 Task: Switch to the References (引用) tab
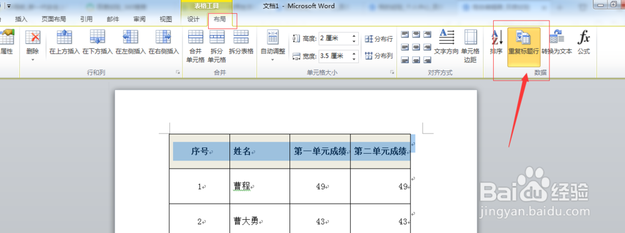pos(86,19)
